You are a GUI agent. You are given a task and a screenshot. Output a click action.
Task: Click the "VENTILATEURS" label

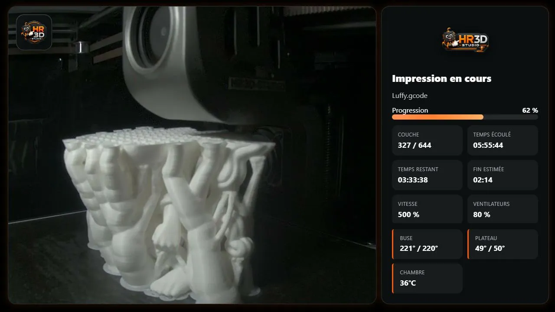491,204
